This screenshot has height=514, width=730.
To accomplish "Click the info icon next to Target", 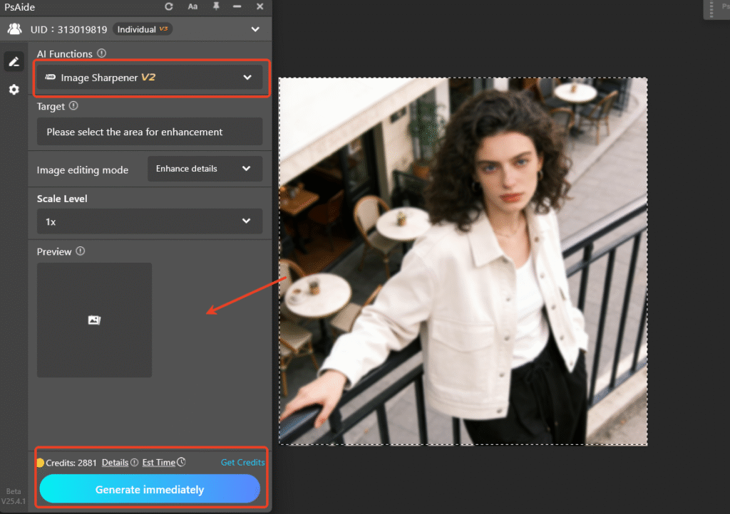I will [73, 106].
